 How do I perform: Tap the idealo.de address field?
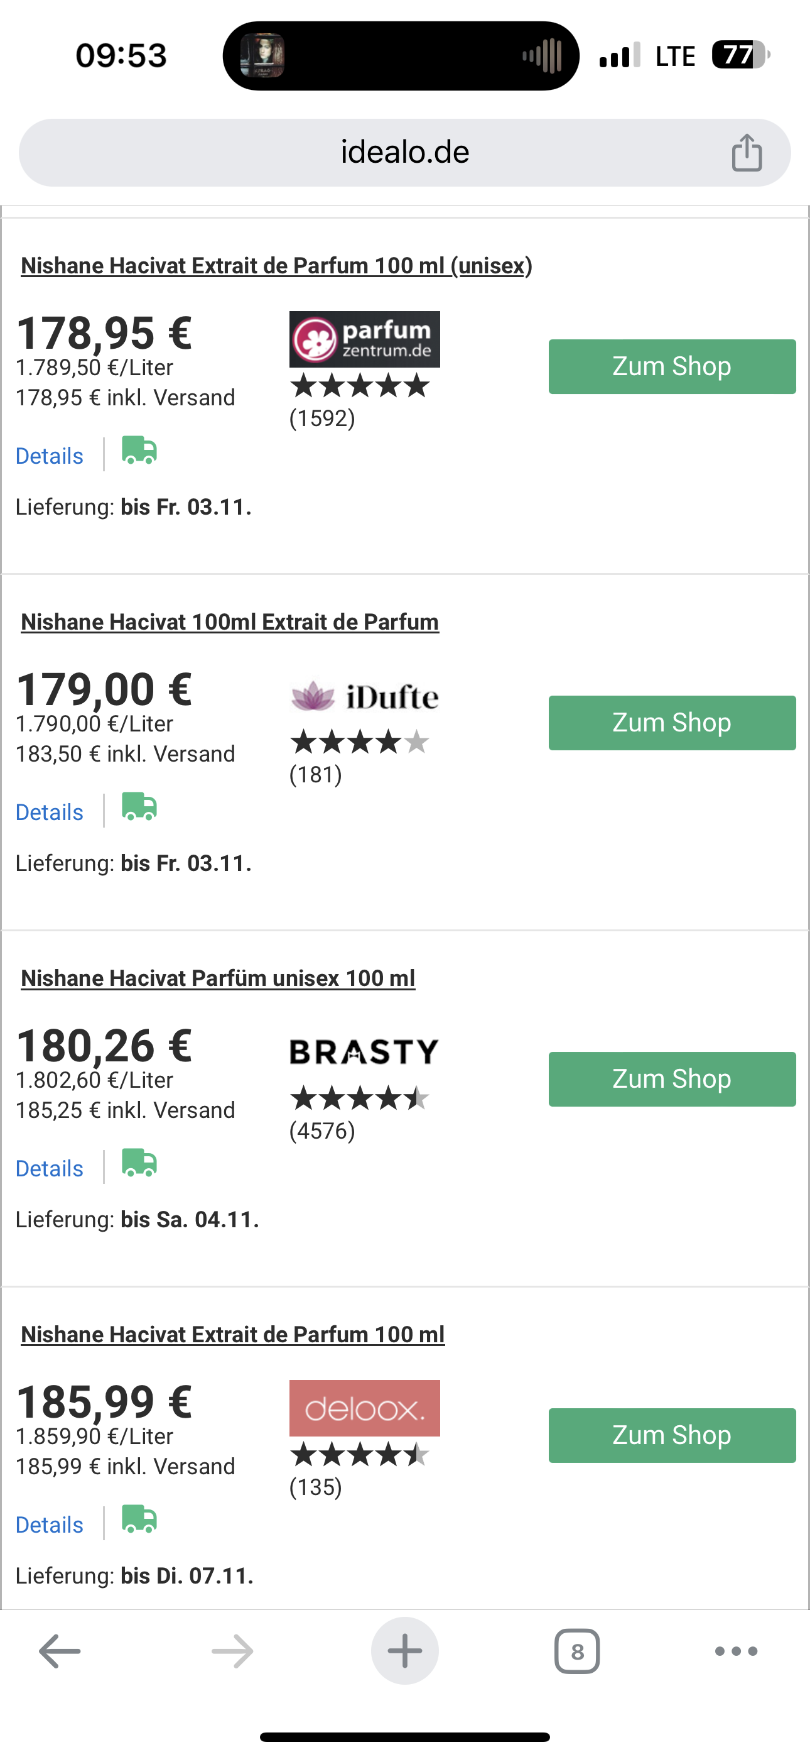(405, 153)
